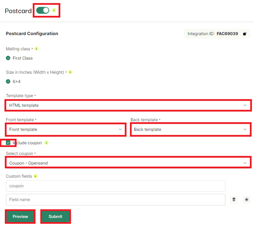Delete the custom field with trash icon
This screenshot has width=254, height=231.
tap(234, 199)
